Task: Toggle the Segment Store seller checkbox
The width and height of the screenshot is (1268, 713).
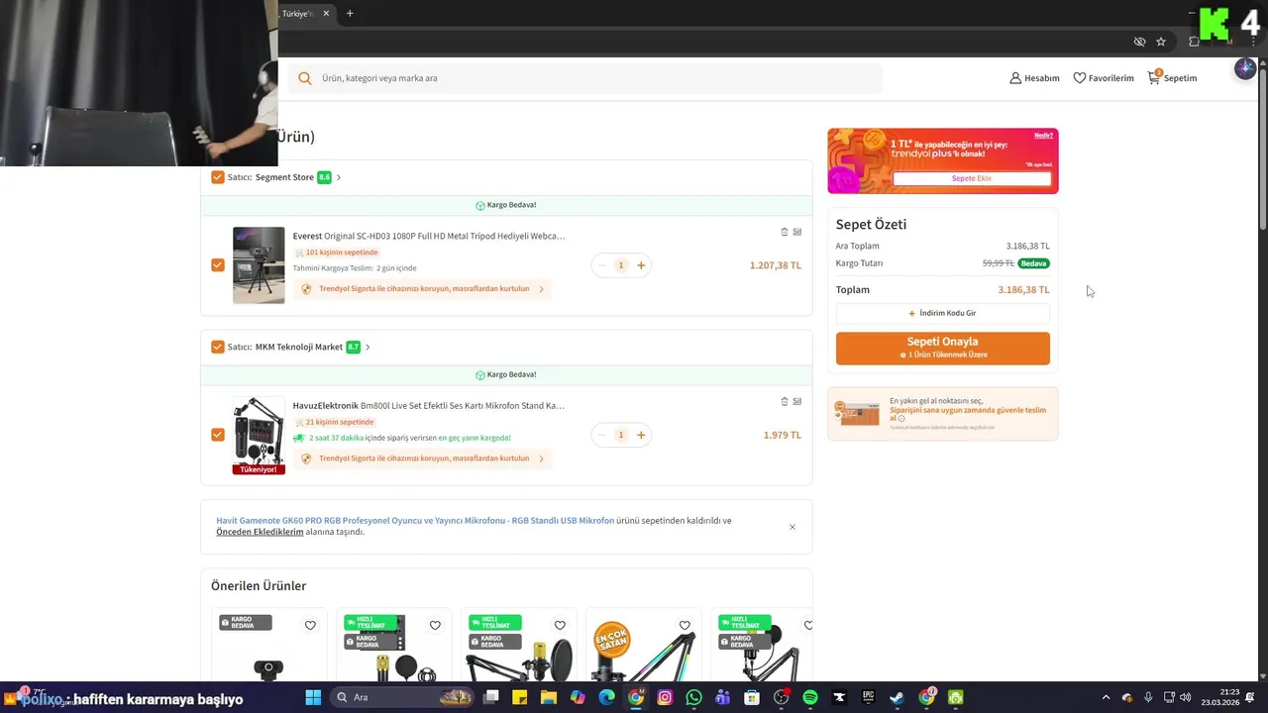Action: [x=218, y=177]
